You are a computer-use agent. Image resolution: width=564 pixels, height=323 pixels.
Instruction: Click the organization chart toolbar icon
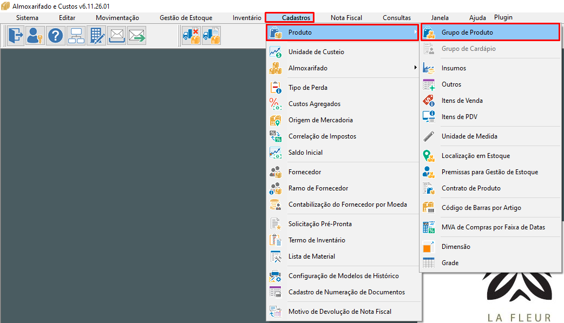point(76,36)
